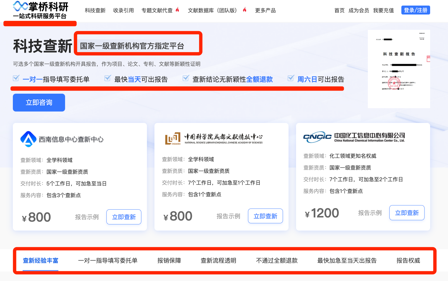Switch to 一对一指导填写委托单 tab
448x281 pixels.
point(108,260)
